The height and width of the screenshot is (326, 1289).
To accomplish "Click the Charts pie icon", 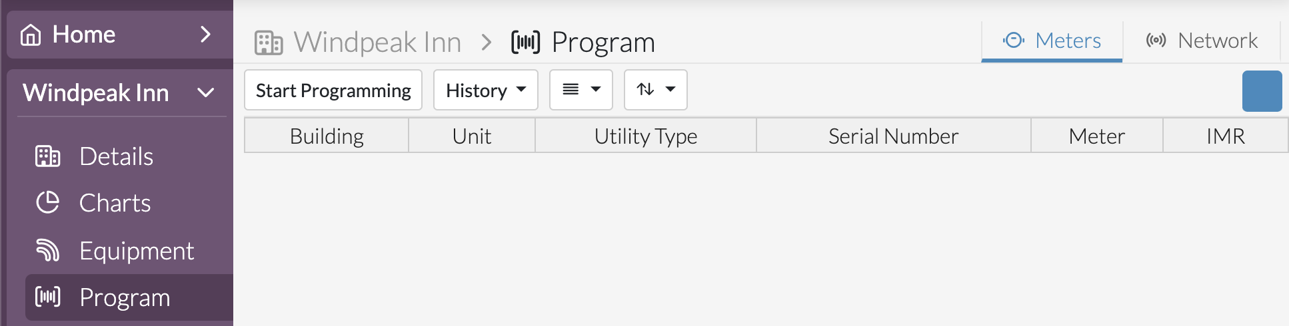I will pyautogui.click(x=47, y=202).
